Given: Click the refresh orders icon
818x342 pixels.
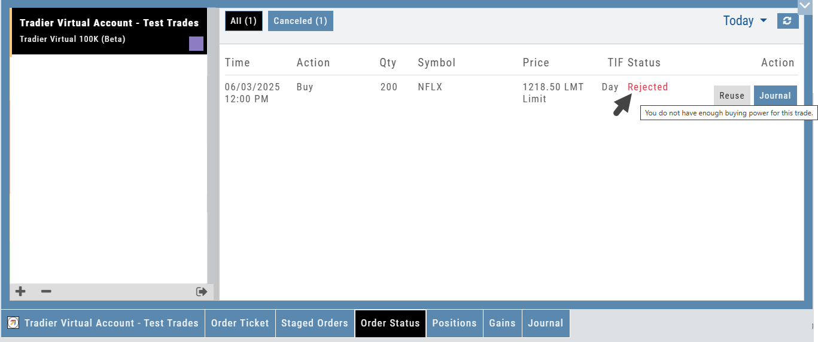Looking at the screenshot, I should tap(787, 21).
